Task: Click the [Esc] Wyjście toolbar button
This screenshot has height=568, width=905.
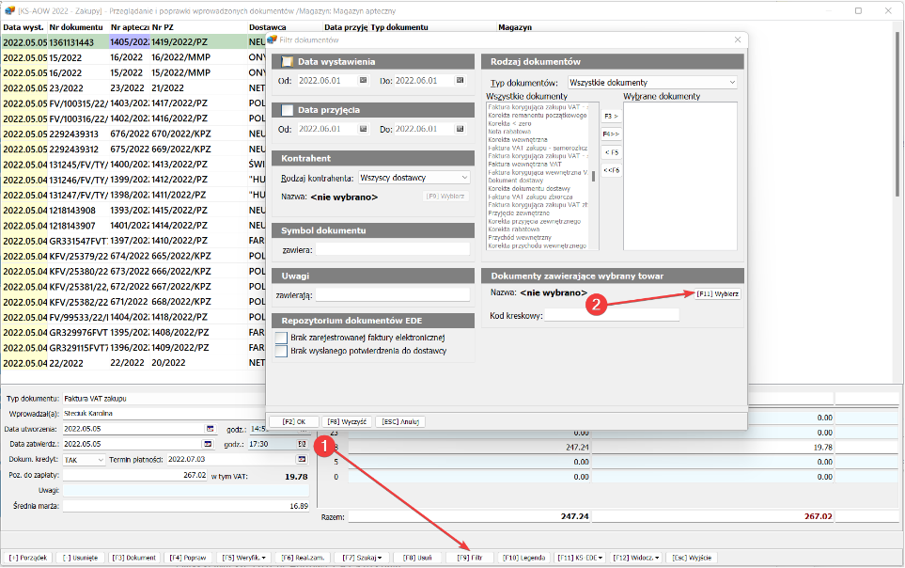Action: click(x=692, y=558)
